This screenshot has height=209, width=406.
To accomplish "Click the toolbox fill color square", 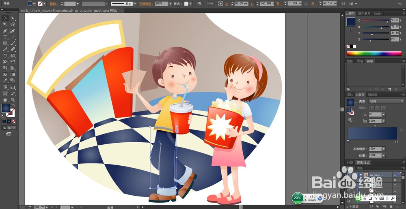I will click(x=6, y=108).
